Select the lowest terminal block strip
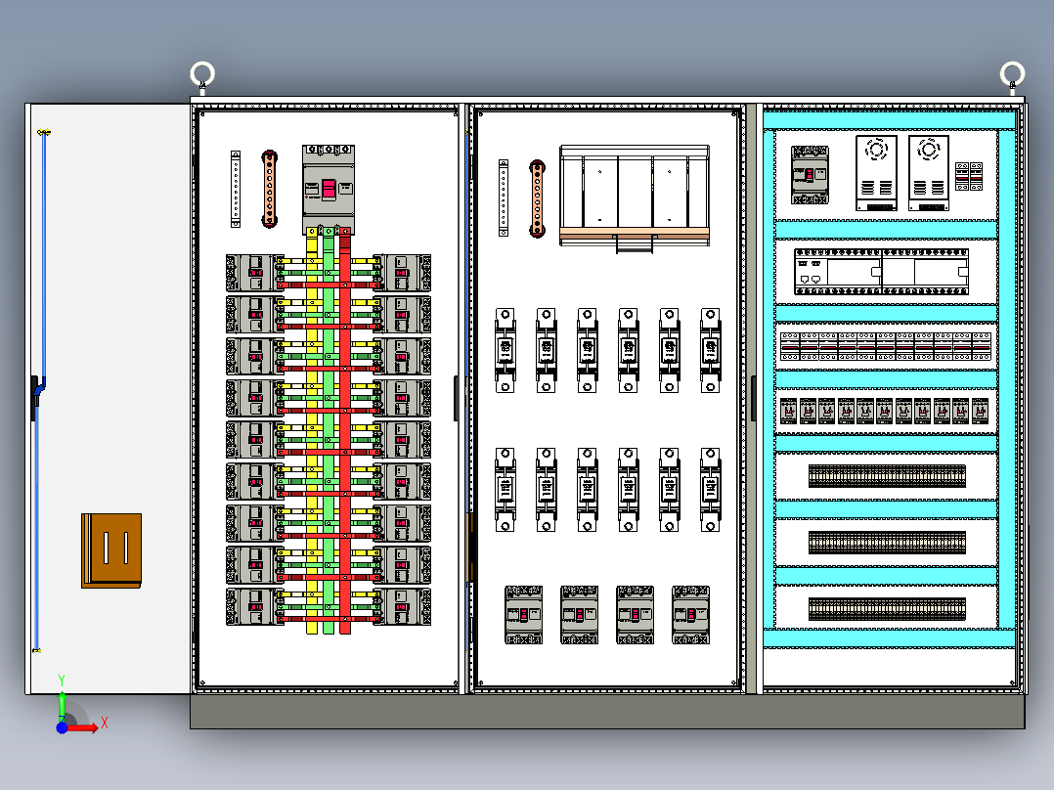The width and height of the screenshot is (1054, 790). pos(888,609)
